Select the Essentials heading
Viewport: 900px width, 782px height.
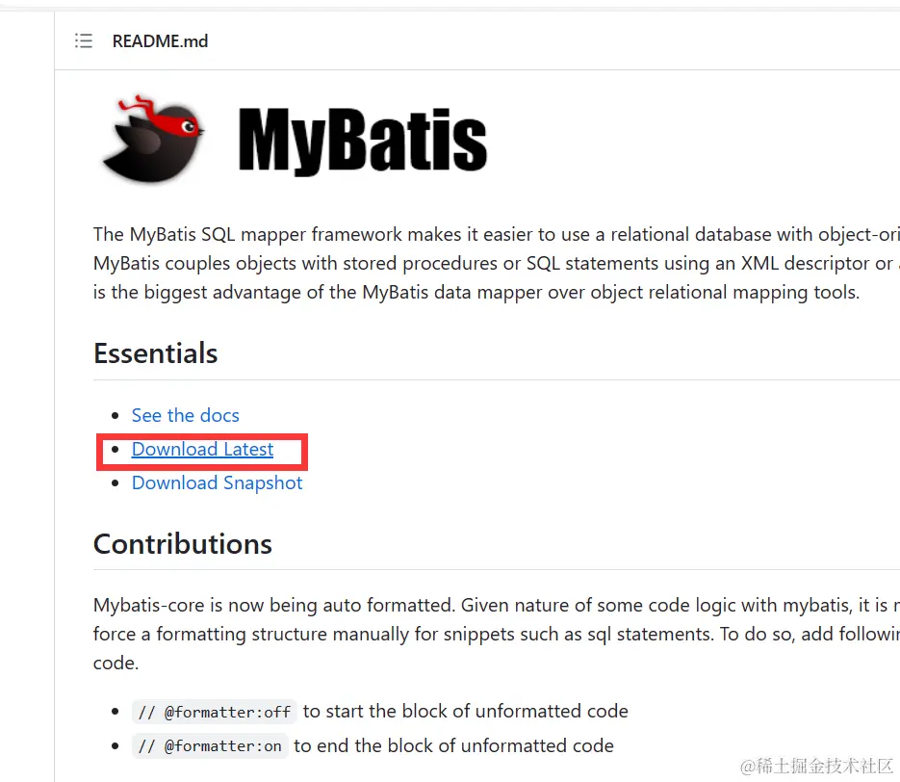(156, 352)
